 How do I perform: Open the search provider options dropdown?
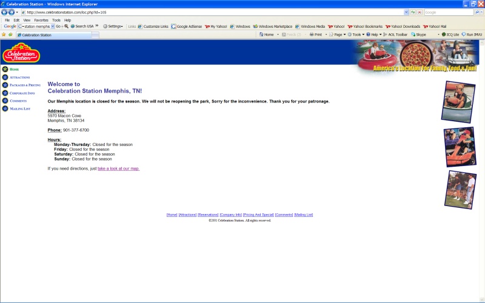[x=481, y=12]
